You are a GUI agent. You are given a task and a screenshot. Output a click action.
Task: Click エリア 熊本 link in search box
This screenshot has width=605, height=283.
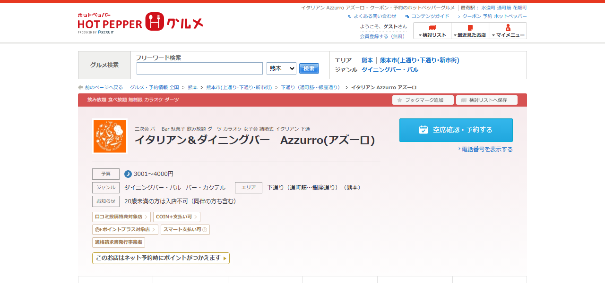(x=367, y=60)
